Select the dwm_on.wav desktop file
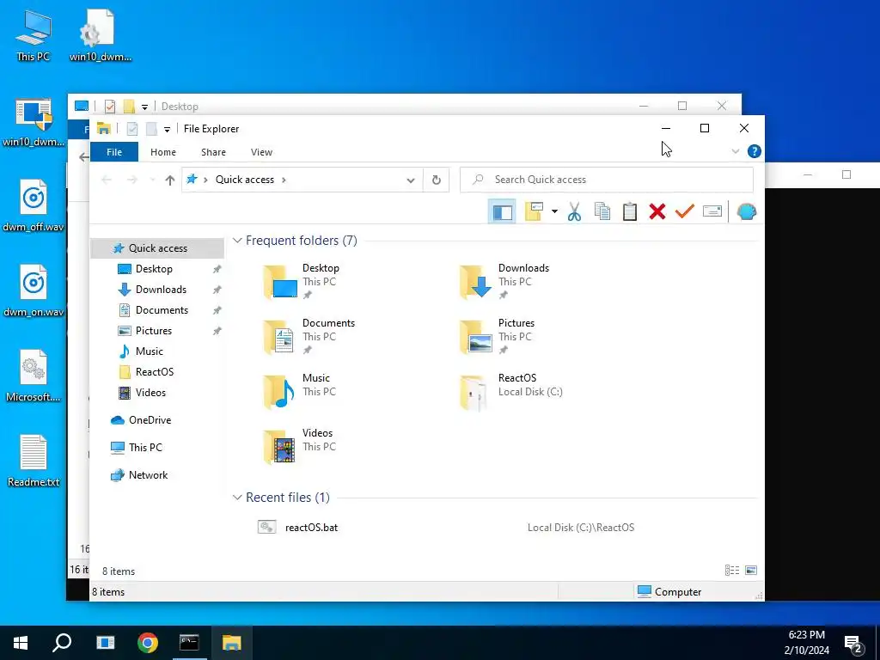This screenshot has width=880, height=660. click(x=34, y=290)
